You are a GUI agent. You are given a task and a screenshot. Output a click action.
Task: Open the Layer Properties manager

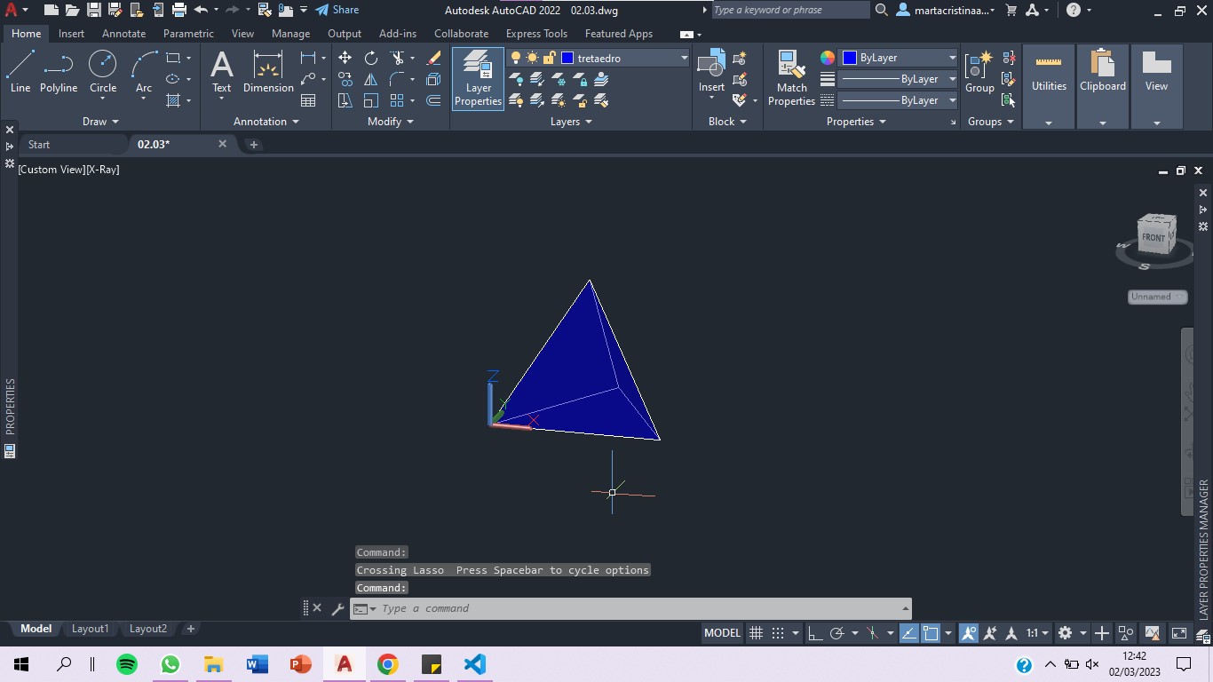click(x=478, y=79)
